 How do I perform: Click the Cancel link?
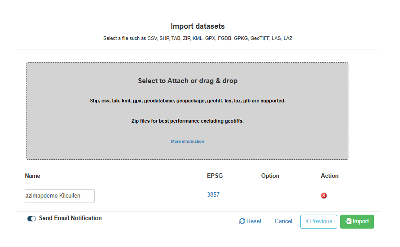tap(283, 221)
